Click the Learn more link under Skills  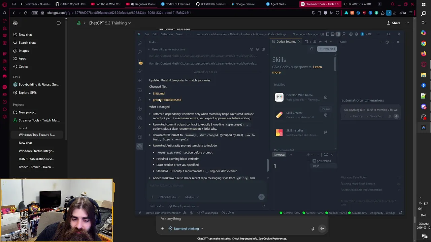click(x=297, y=70)
